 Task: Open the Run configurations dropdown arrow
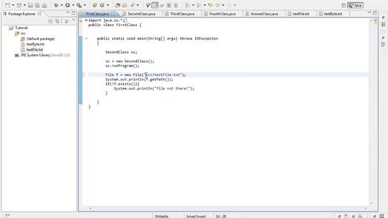pos(73,5)
